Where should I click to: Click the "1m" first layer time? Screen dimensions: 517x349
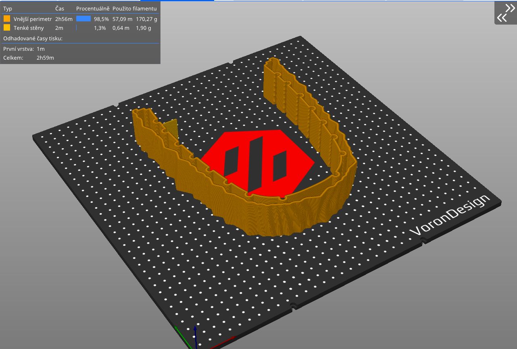tap(40, 49)
